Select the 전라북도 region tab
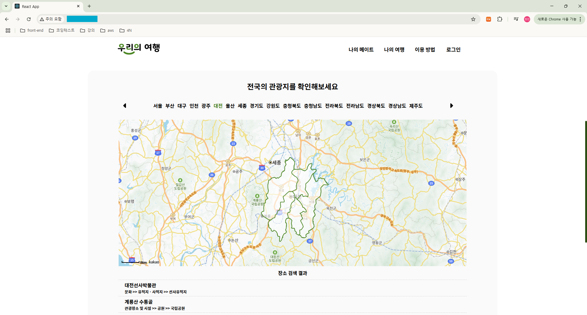 (x=334, y=106)
